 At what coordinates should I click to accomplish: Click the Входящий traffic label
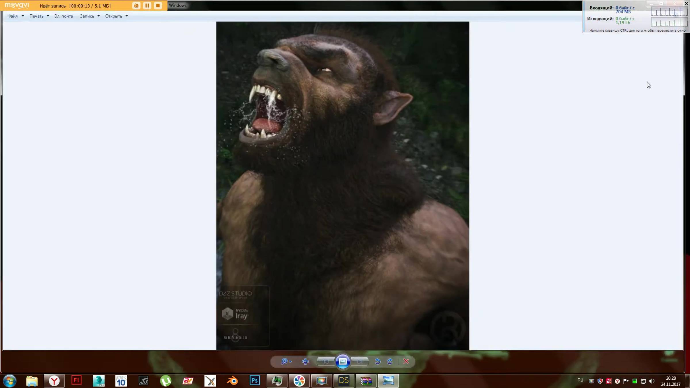click(601, 8)
